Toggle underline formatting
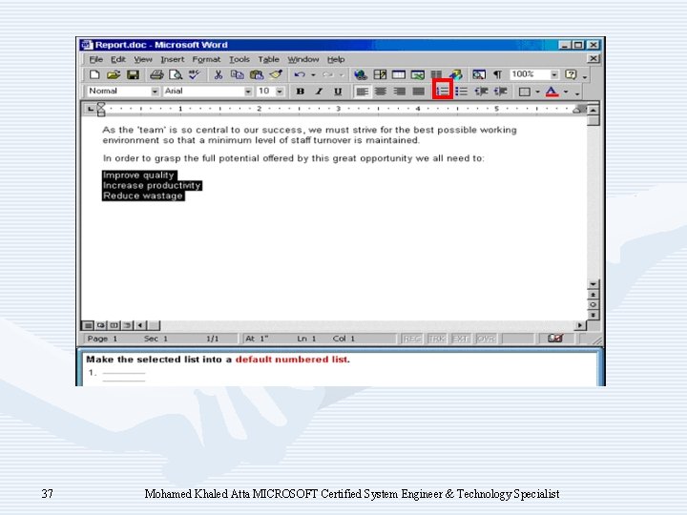The height and width of the screenshot is (515, 687). click(x=338, y=92)
